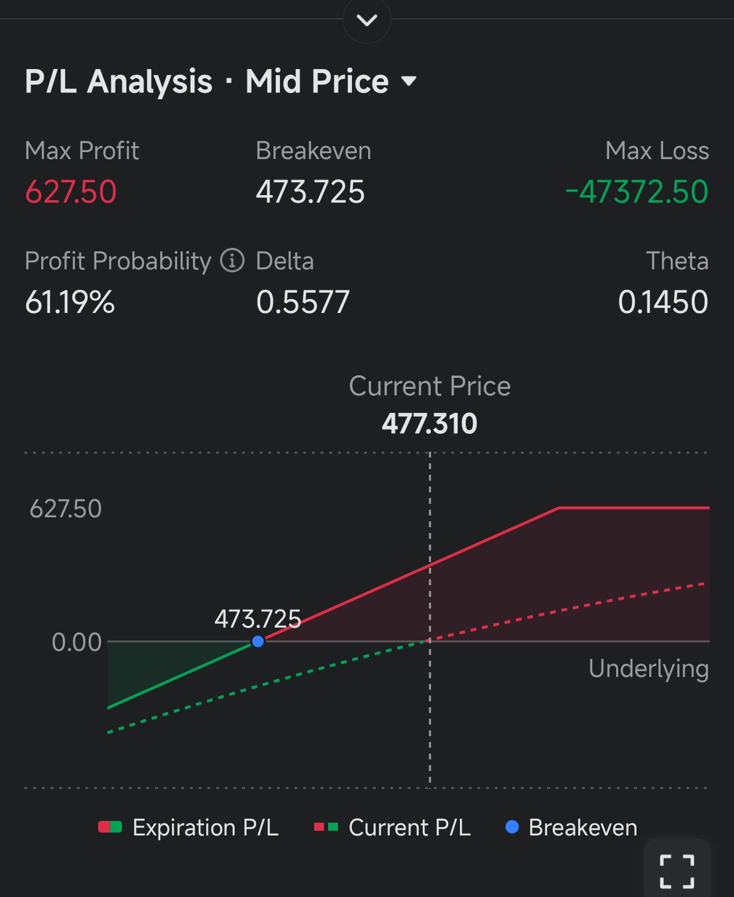The image size is (734, 897).
Task: Click the Max Loss value -47372.50
Action: click(x=637, y=192)
